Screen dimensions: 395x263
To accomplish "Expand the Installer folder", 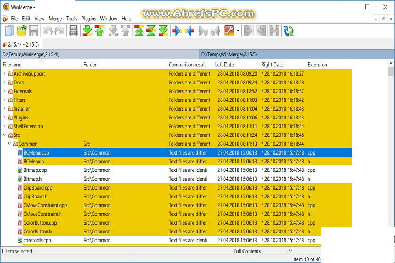I will [x=4, y=108].
